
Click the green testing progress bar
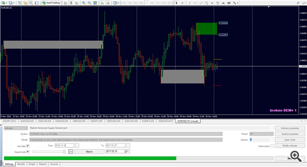coord(90,158)
